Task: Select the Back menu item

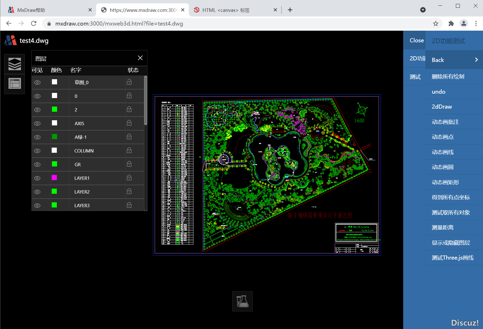Action: 454,60
